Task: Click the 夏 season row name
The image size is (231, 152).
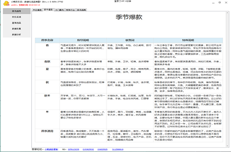Action: 47,69
